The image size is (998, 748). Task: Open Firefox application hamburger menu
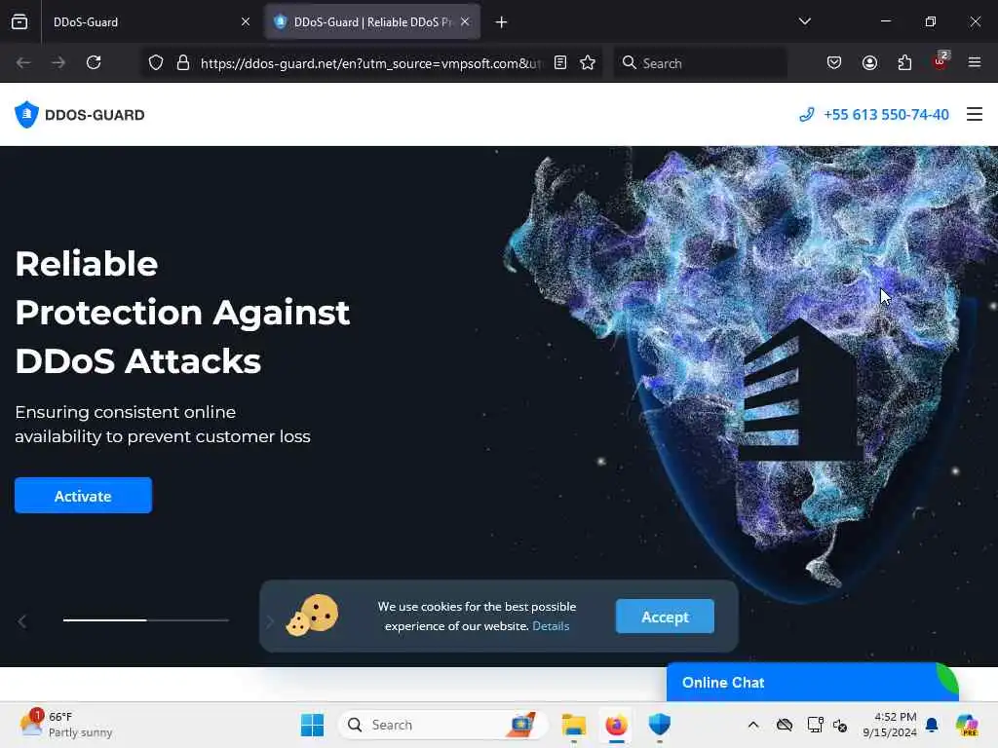tap(975, 62)
